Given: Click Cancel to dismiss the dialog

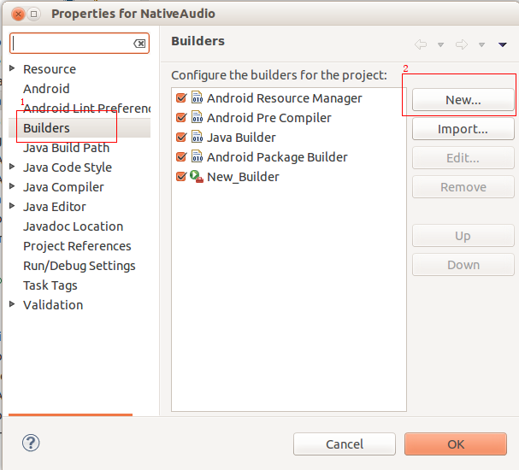Looking at the screenshot, I should pos(345,444).
